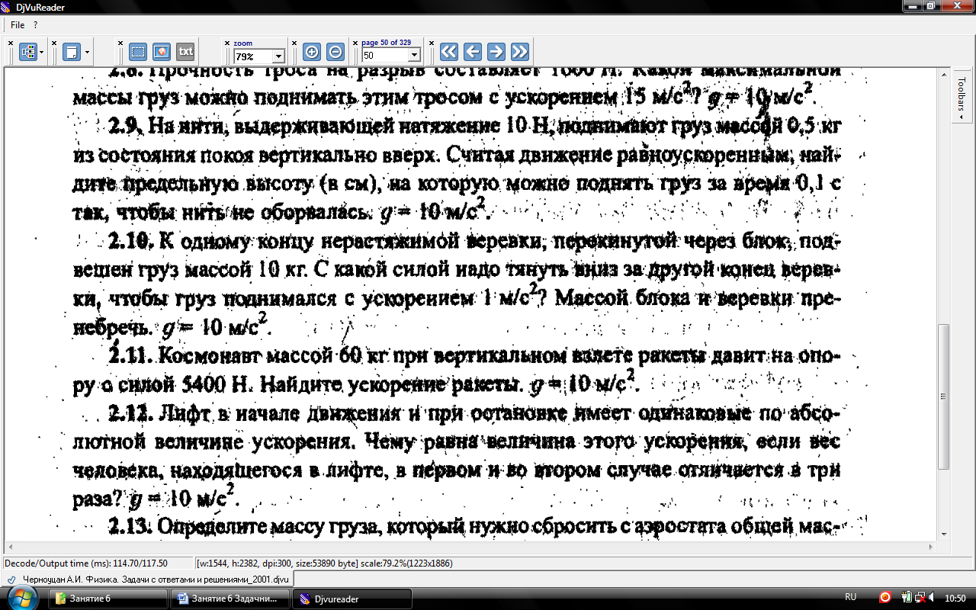This screenshot has height=610, width=976.
Task: Close the selection tools toolbar group
Action: (120, 43)
